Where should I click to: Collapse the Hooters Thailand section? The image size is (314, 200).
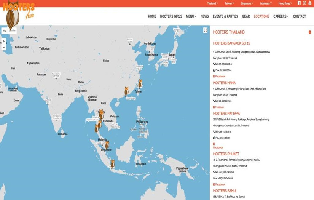[310, 32]
